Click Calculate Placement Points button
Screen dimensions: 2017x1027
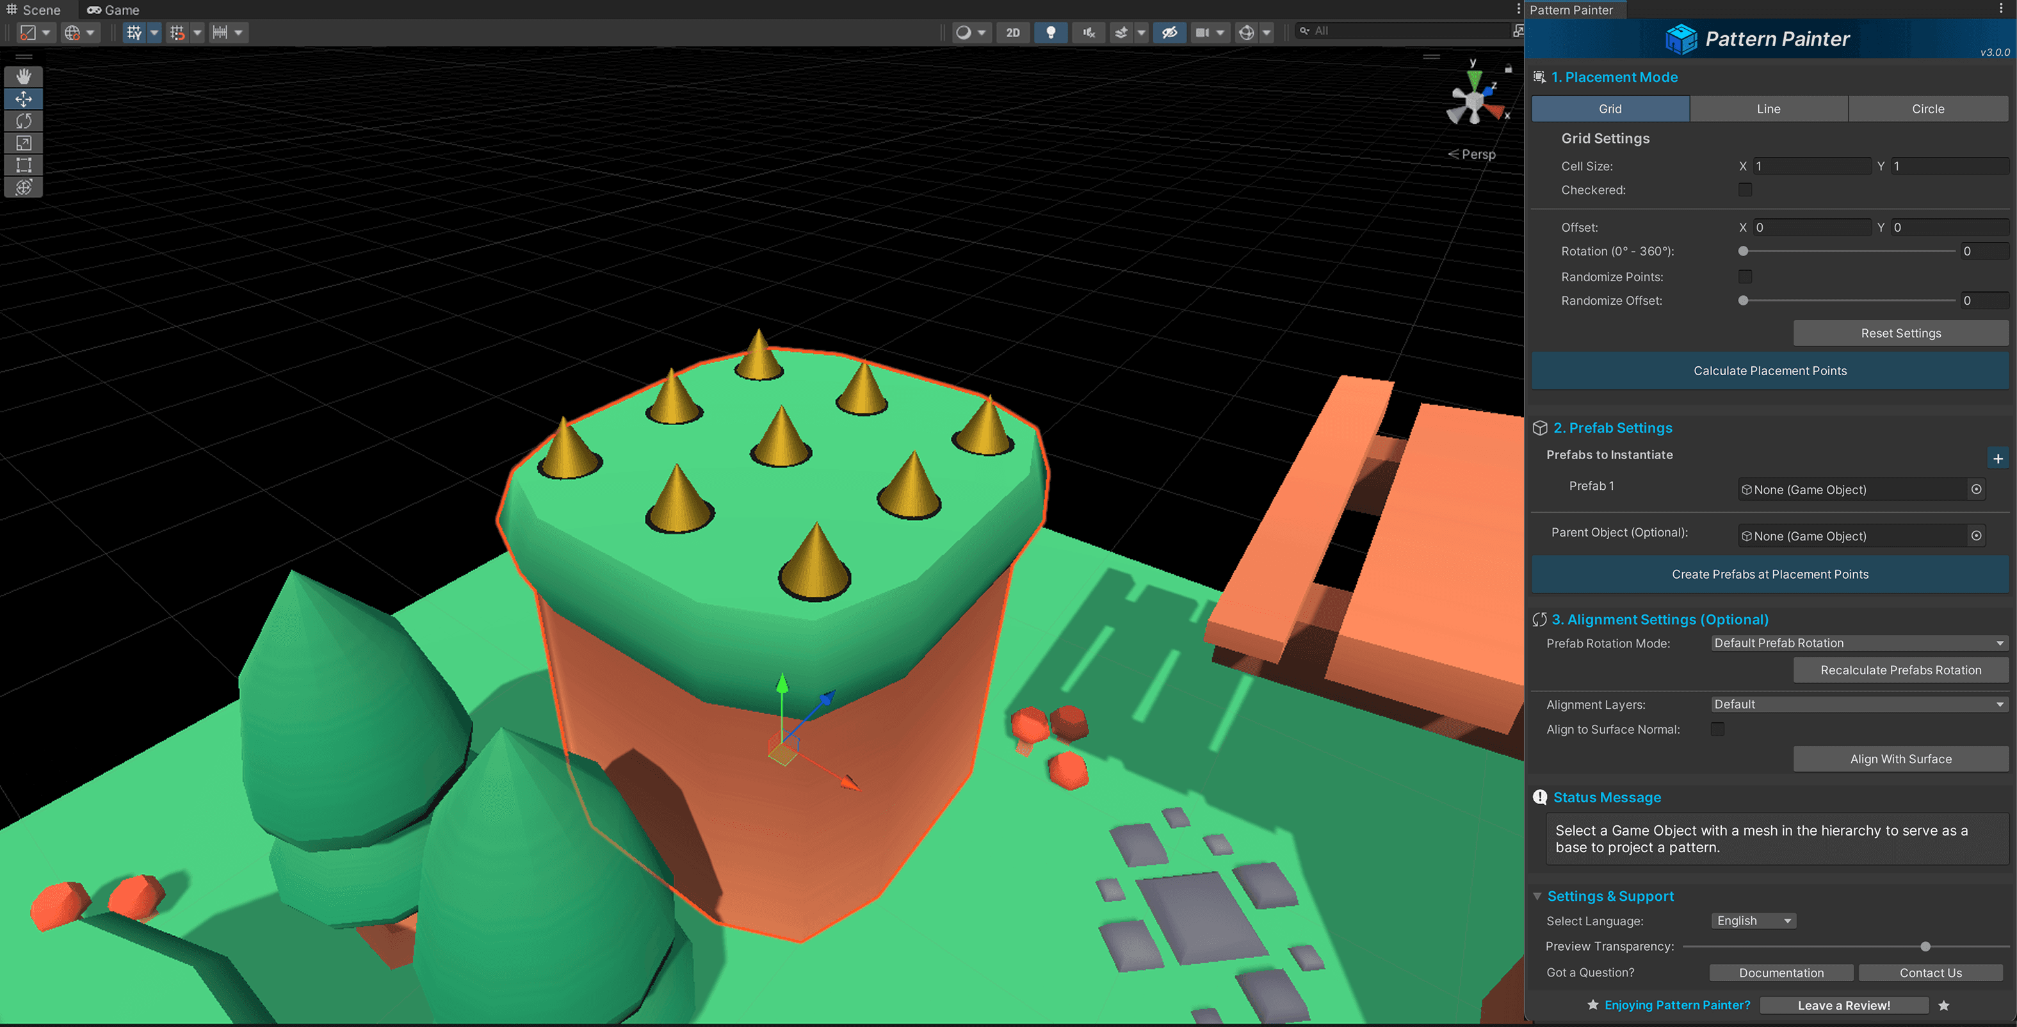(x=1770, y=371)
